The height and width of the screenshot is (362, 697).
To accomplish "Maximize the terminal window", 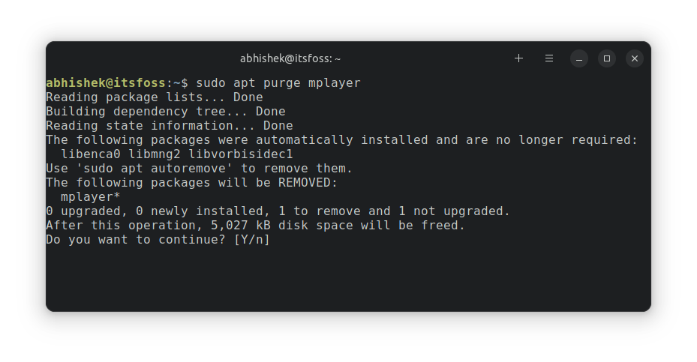I will 607,58.
